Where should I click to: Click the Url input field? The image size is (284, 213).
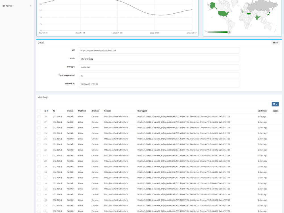click(159, 51)
